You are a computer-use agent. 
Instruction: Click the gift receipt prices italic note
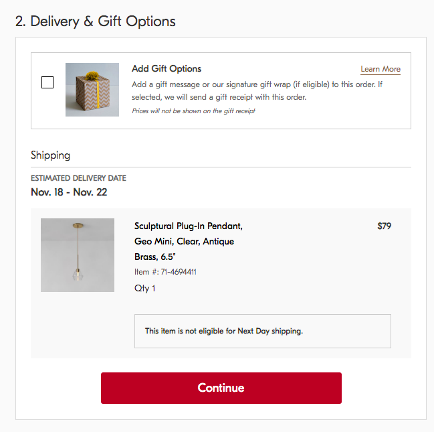[193, 111]
